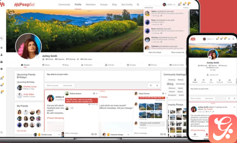Click camera icon in William Watson chat

coord(95,134)
